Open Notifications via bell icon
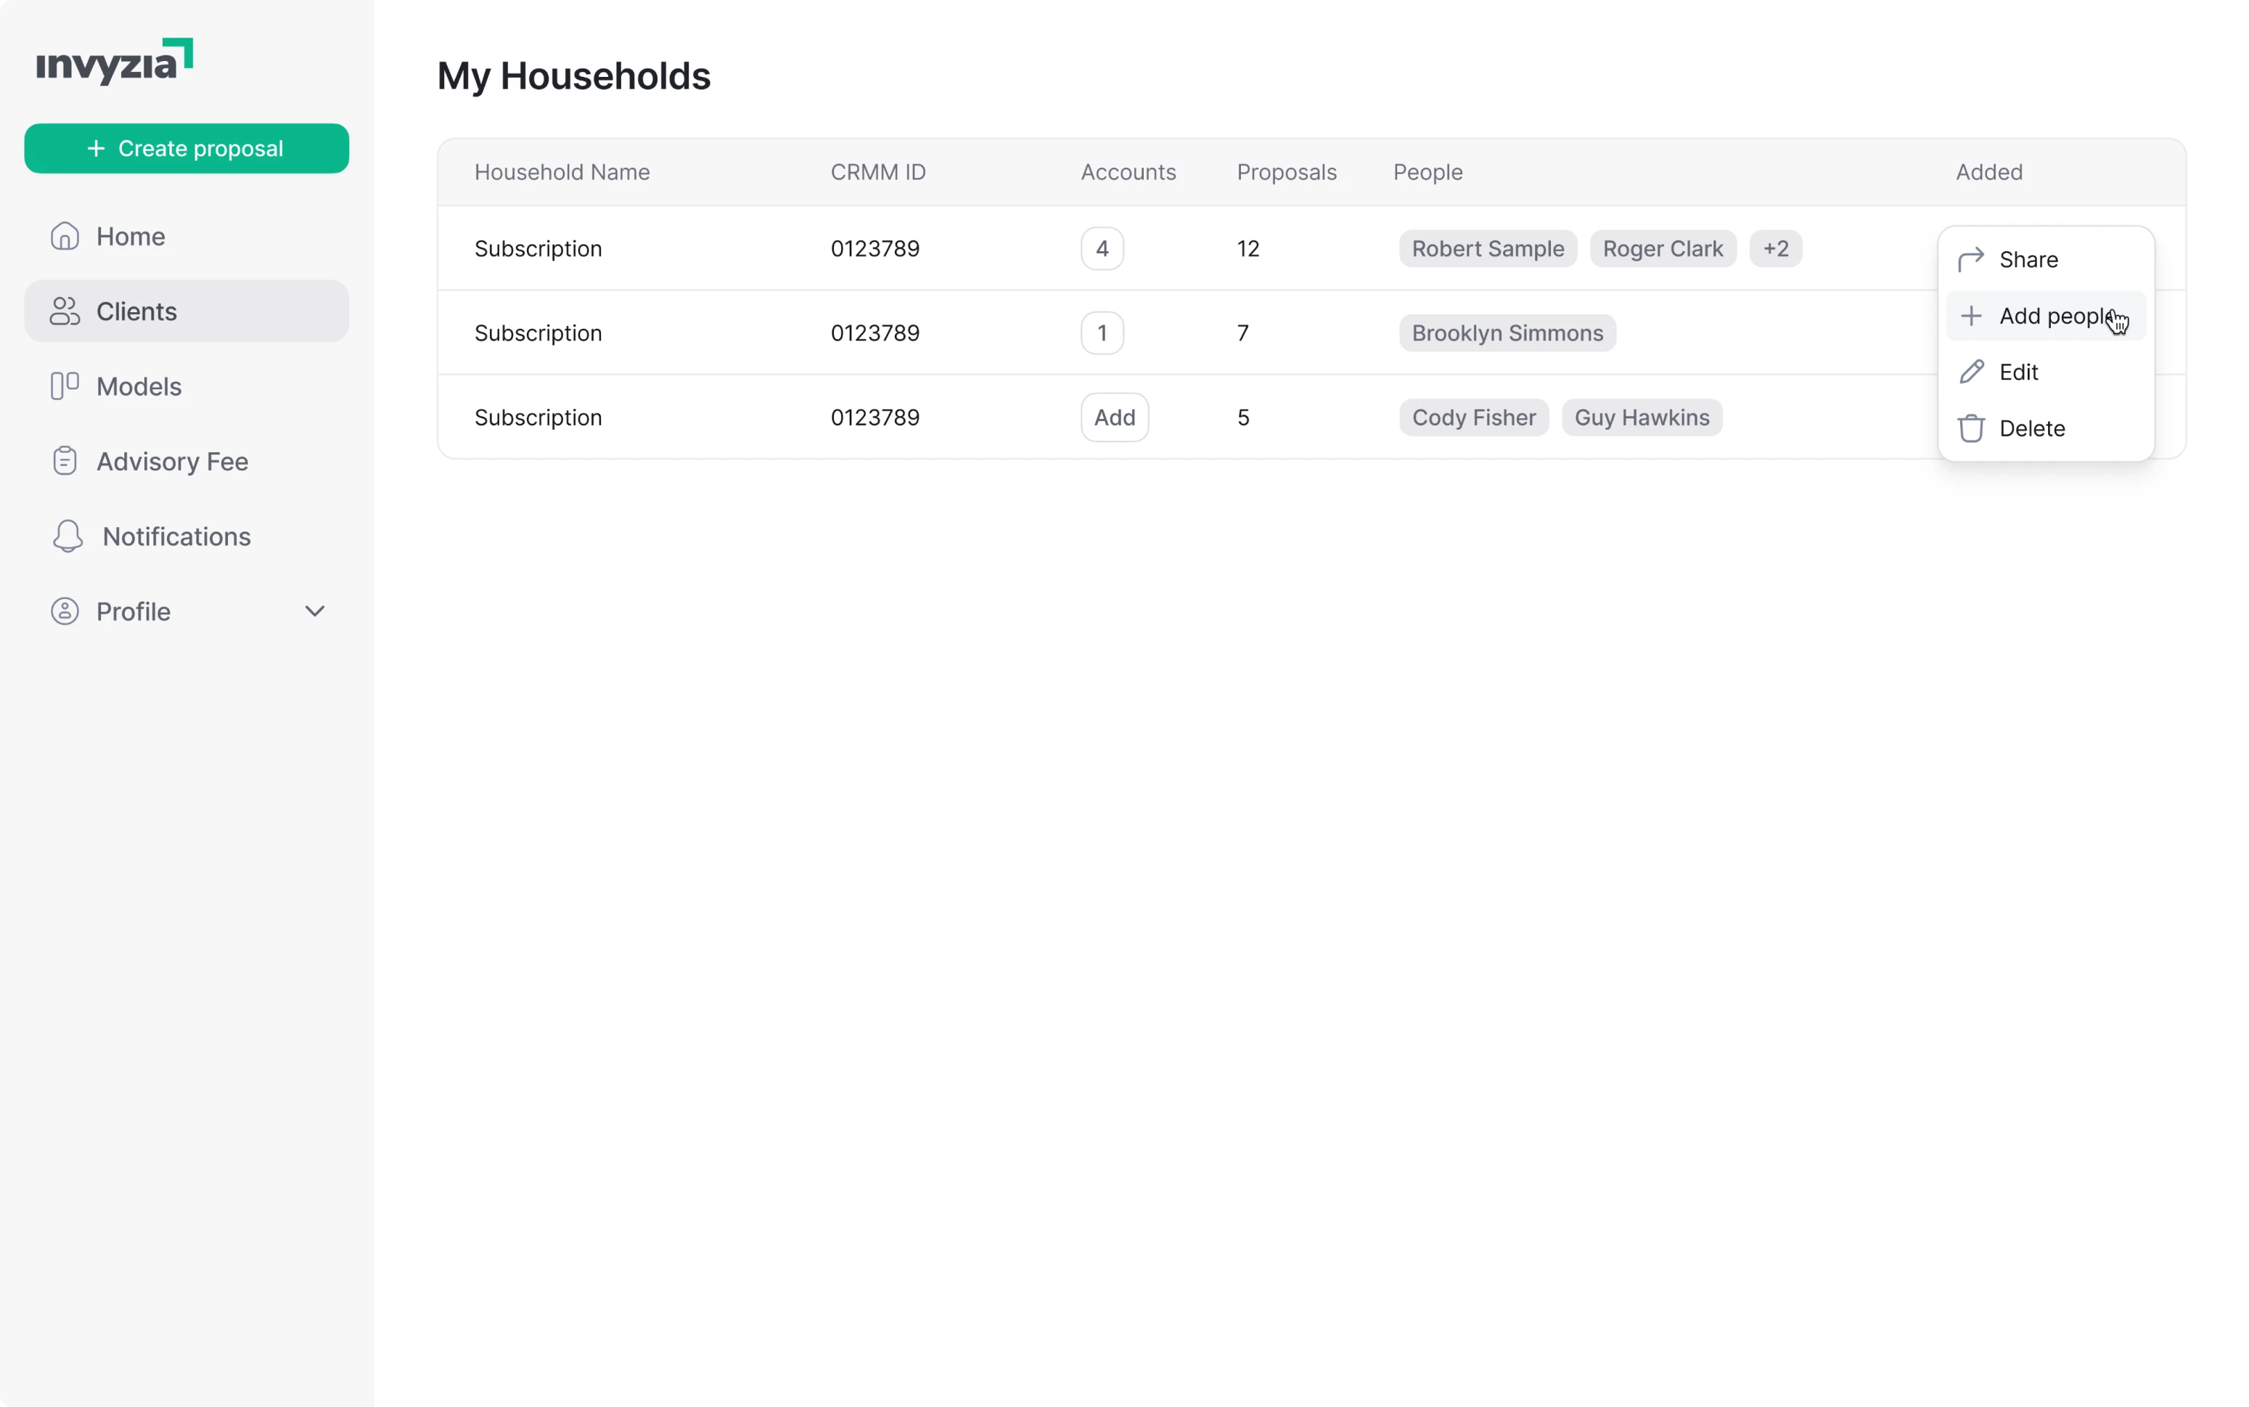This screenshot has height=1407, width=2249. 66,536
